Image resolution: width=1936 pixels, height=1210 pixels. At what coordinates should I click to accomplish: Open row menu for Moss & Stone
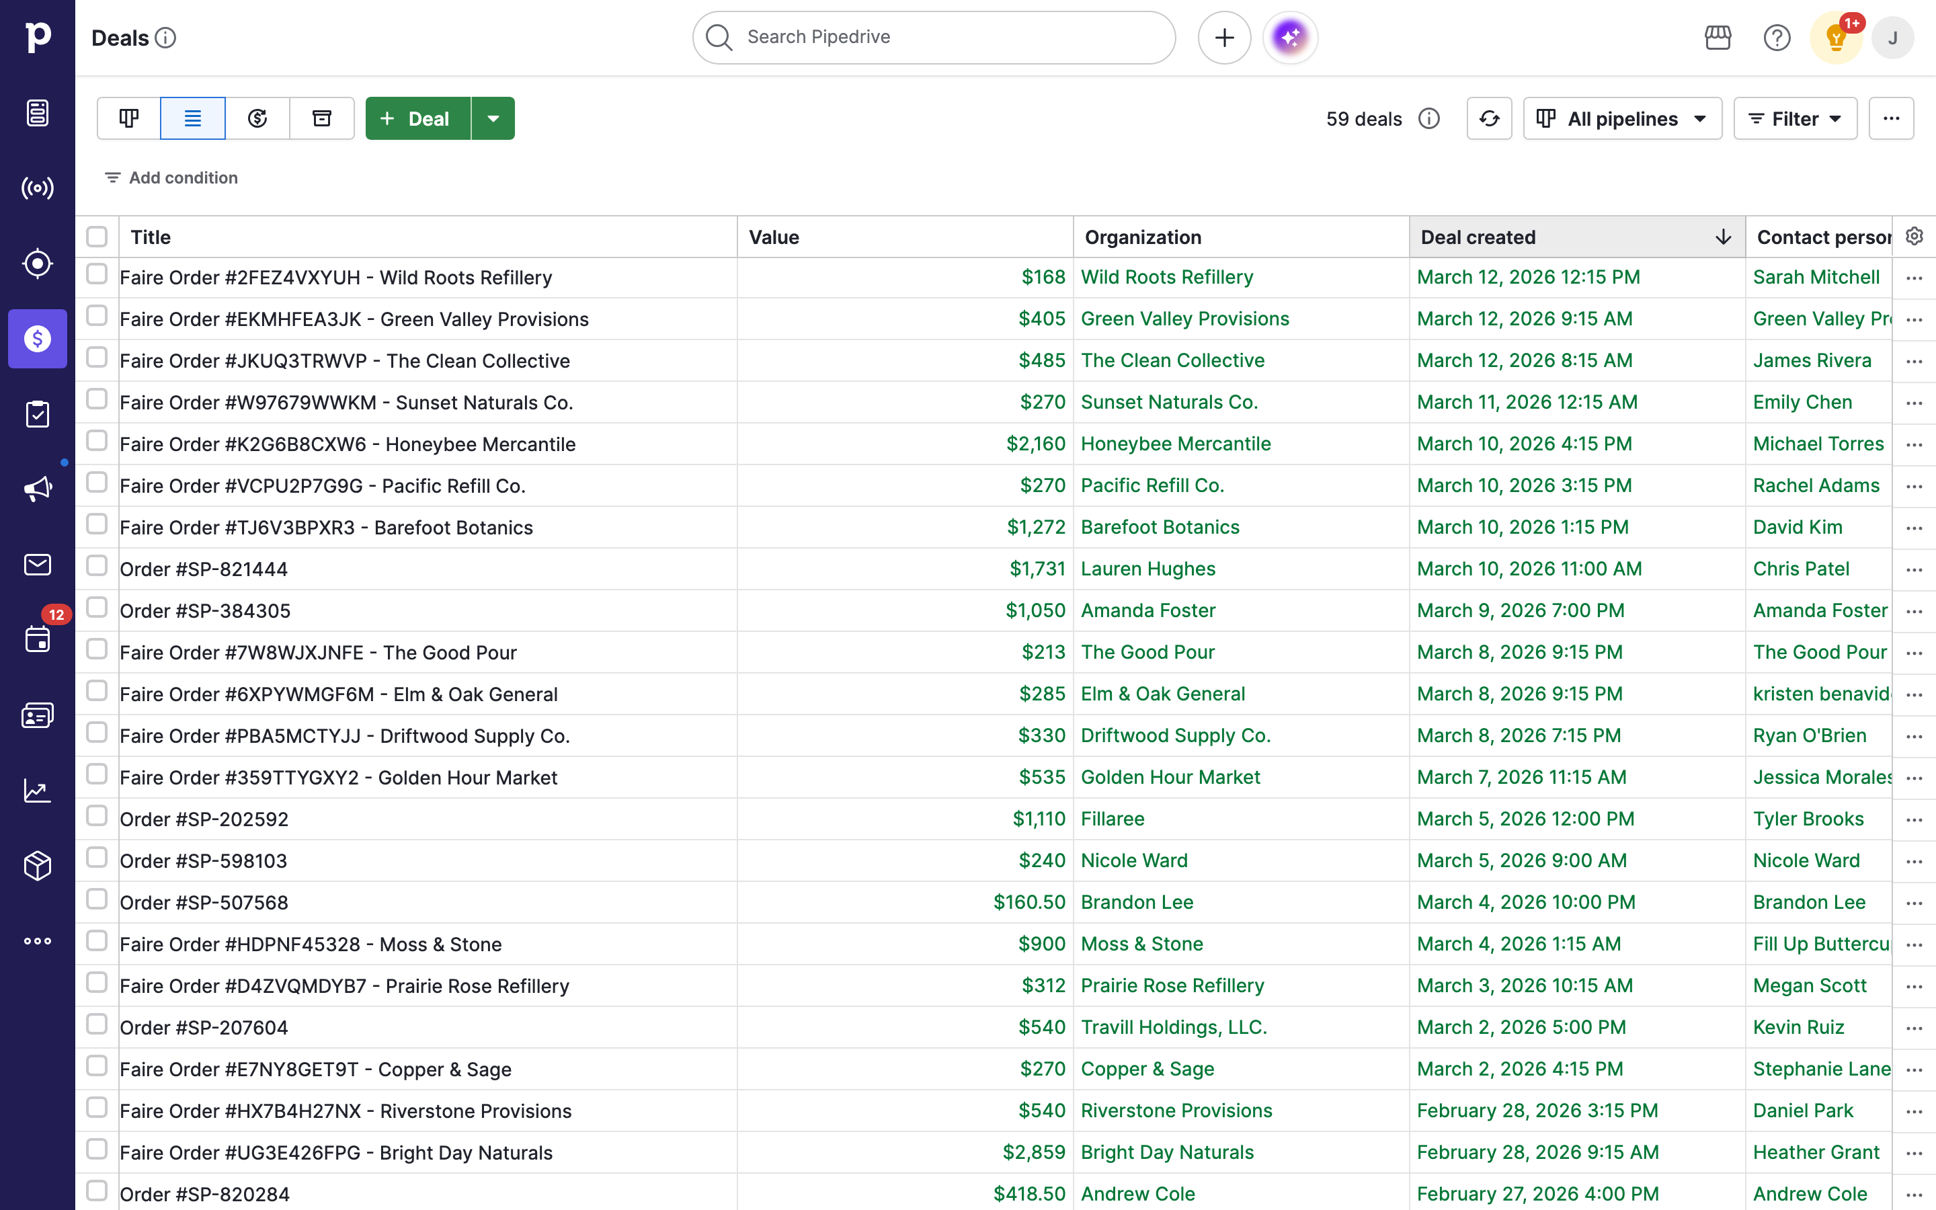[x=1914, y=944]
